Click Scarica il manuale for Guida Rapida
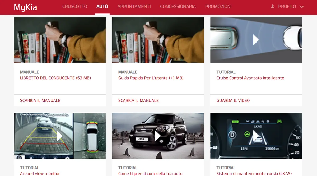 pyautogui.click(x=139, y=100)
